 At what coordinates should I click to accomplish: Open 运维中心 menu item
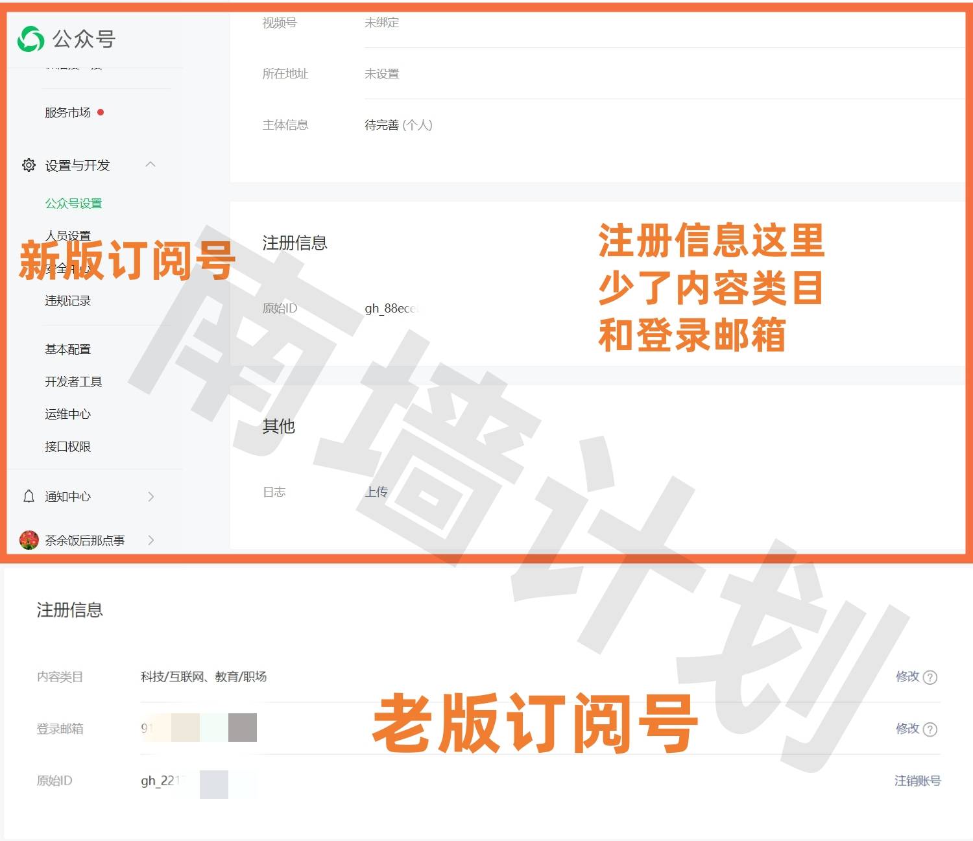(67, 414)
